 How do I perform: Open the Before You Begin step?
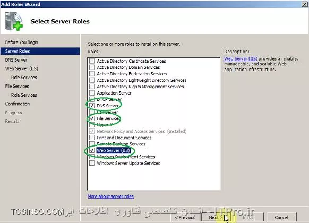(21, 42)
